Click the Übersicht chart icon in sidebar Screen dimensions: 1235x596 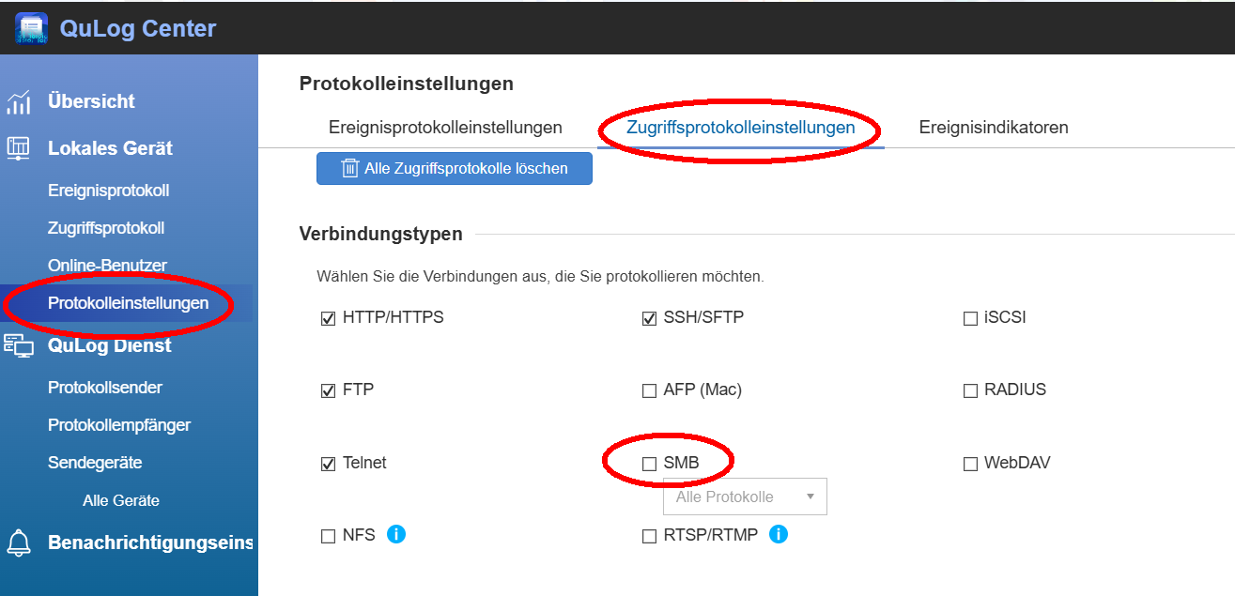click(19, 101)
